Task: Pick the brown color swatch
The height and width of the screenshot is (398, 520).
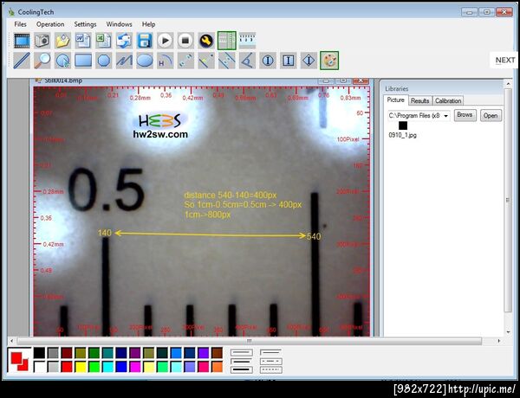Action: coord(217,353)
